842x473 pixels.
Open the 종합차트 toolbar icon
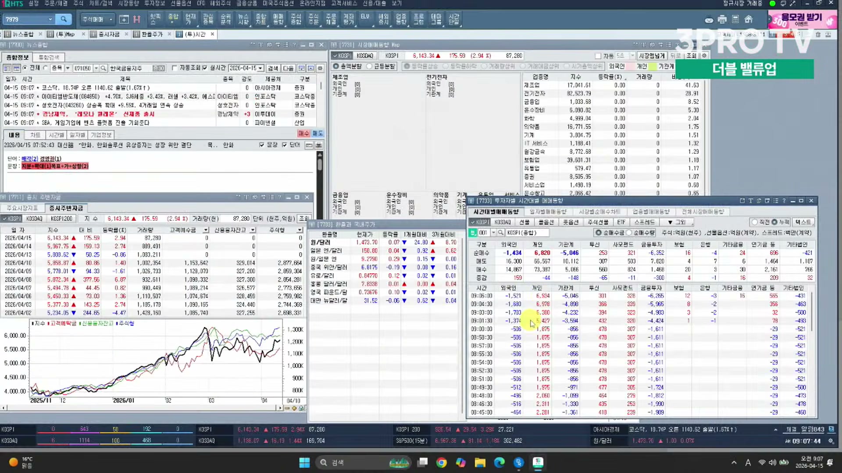261,19
